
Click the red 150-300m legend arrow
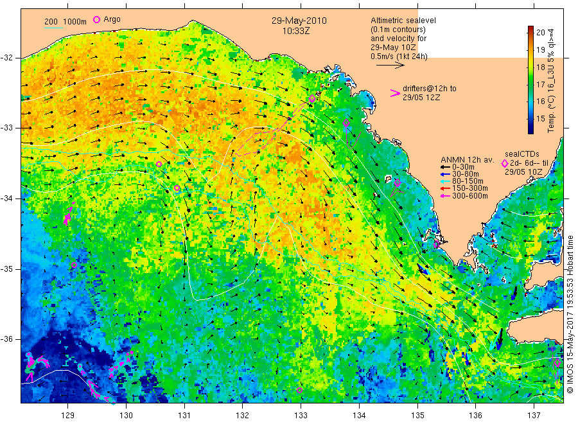[446, 188]
